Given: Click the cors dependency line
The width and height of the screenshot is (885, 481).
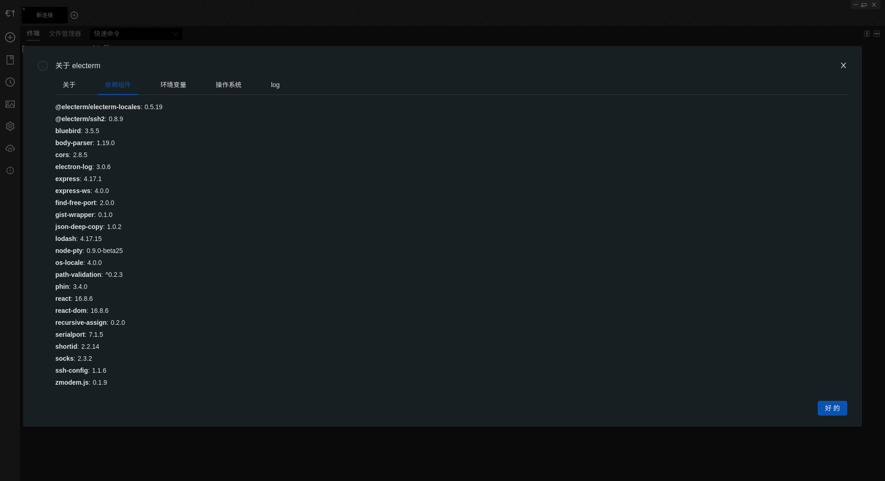Looking at the screenshot, I should pos(71,155).
